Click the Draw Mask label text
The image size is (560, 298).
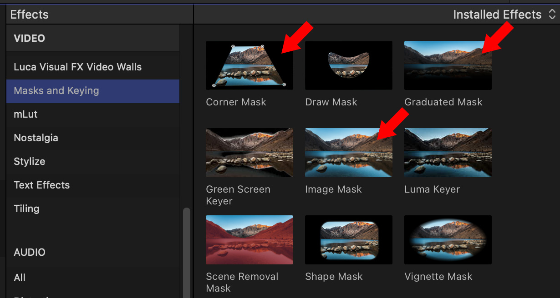point(331,102)
